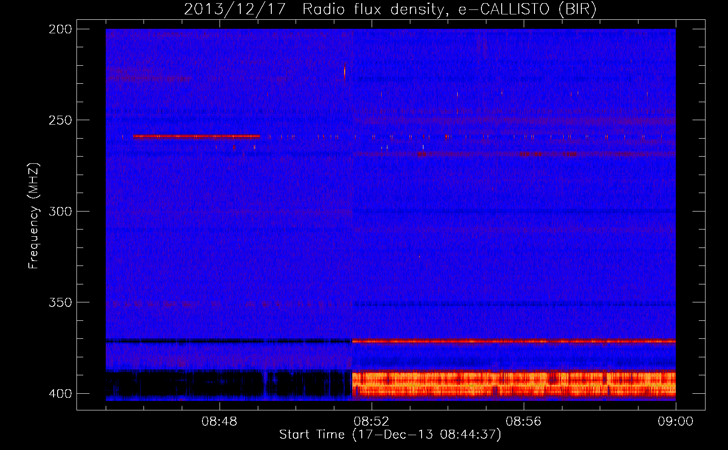Click the plot title "2013/12/17 Radio flux density, e-CALLISTO (BIR)"

pos(390,9)
